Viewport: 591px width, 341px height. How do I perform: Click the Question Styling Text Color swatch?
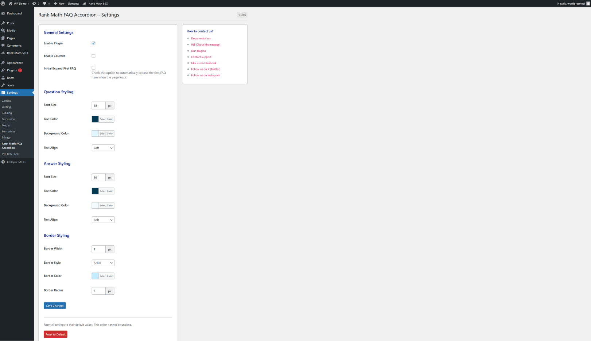(x=95, y=119)
